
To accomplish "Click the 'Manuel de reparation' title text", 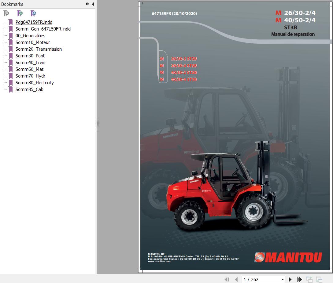I will [293, 34].
